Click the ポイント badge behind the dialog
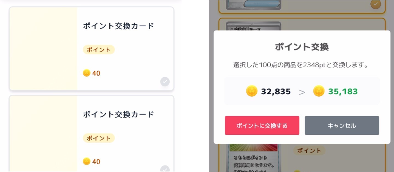Image resolution: width=394 pixels, height=172 pixels. (x=309, y=150)
